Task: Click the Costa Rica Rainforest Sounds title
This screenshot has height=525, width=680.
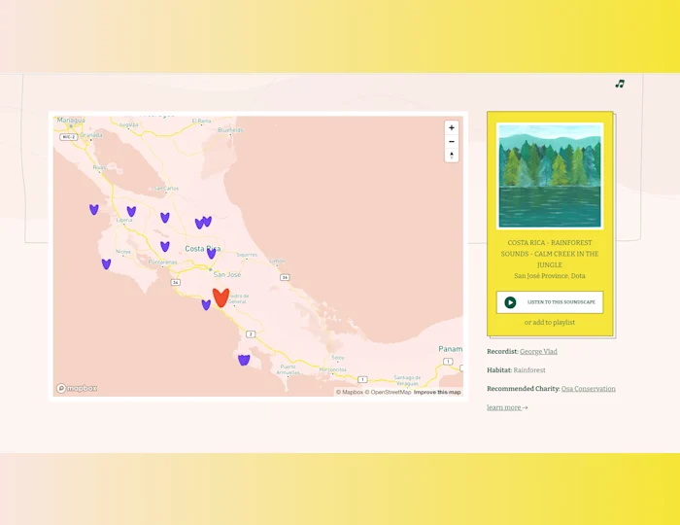Action: (x=550, y=254)
